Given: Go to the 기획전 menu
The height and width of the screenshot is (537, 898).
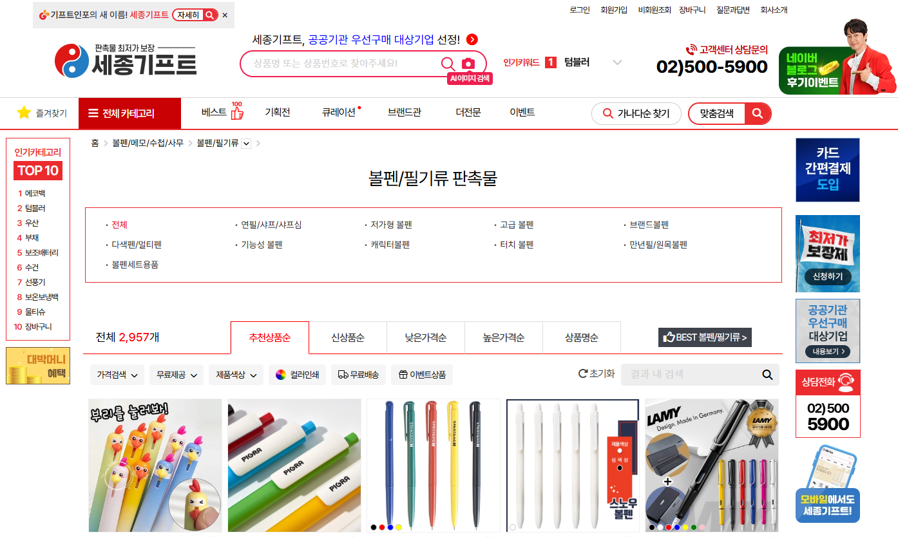Looking at the screenshot, I should tap(278, 112).
